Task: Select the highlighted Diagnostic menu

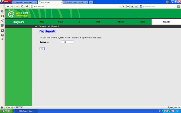Action: tap(166, 22)
